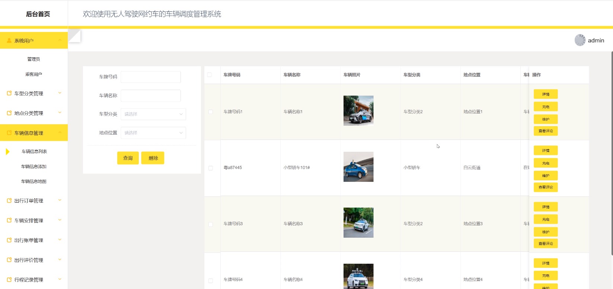The height and width of the screenshot is (289, 613).
Task: Click 维护 for 粤a87445 row
Action: click(546, 176)
